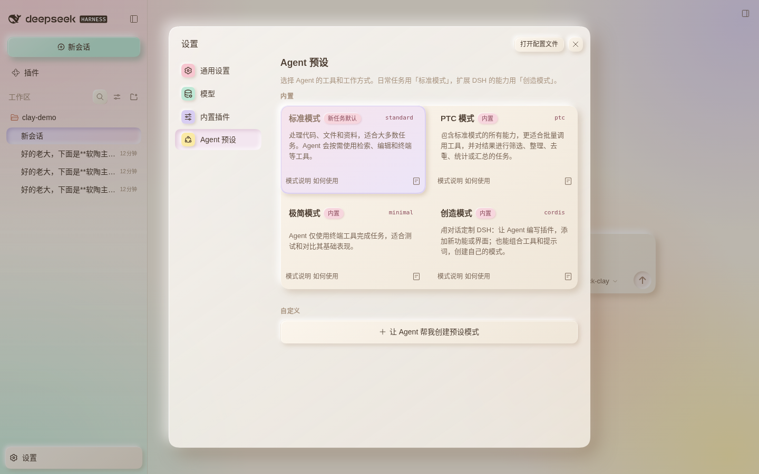Open 模型 settings tab
This screenshot has height=474, width=759.
(x=218, y=94)
